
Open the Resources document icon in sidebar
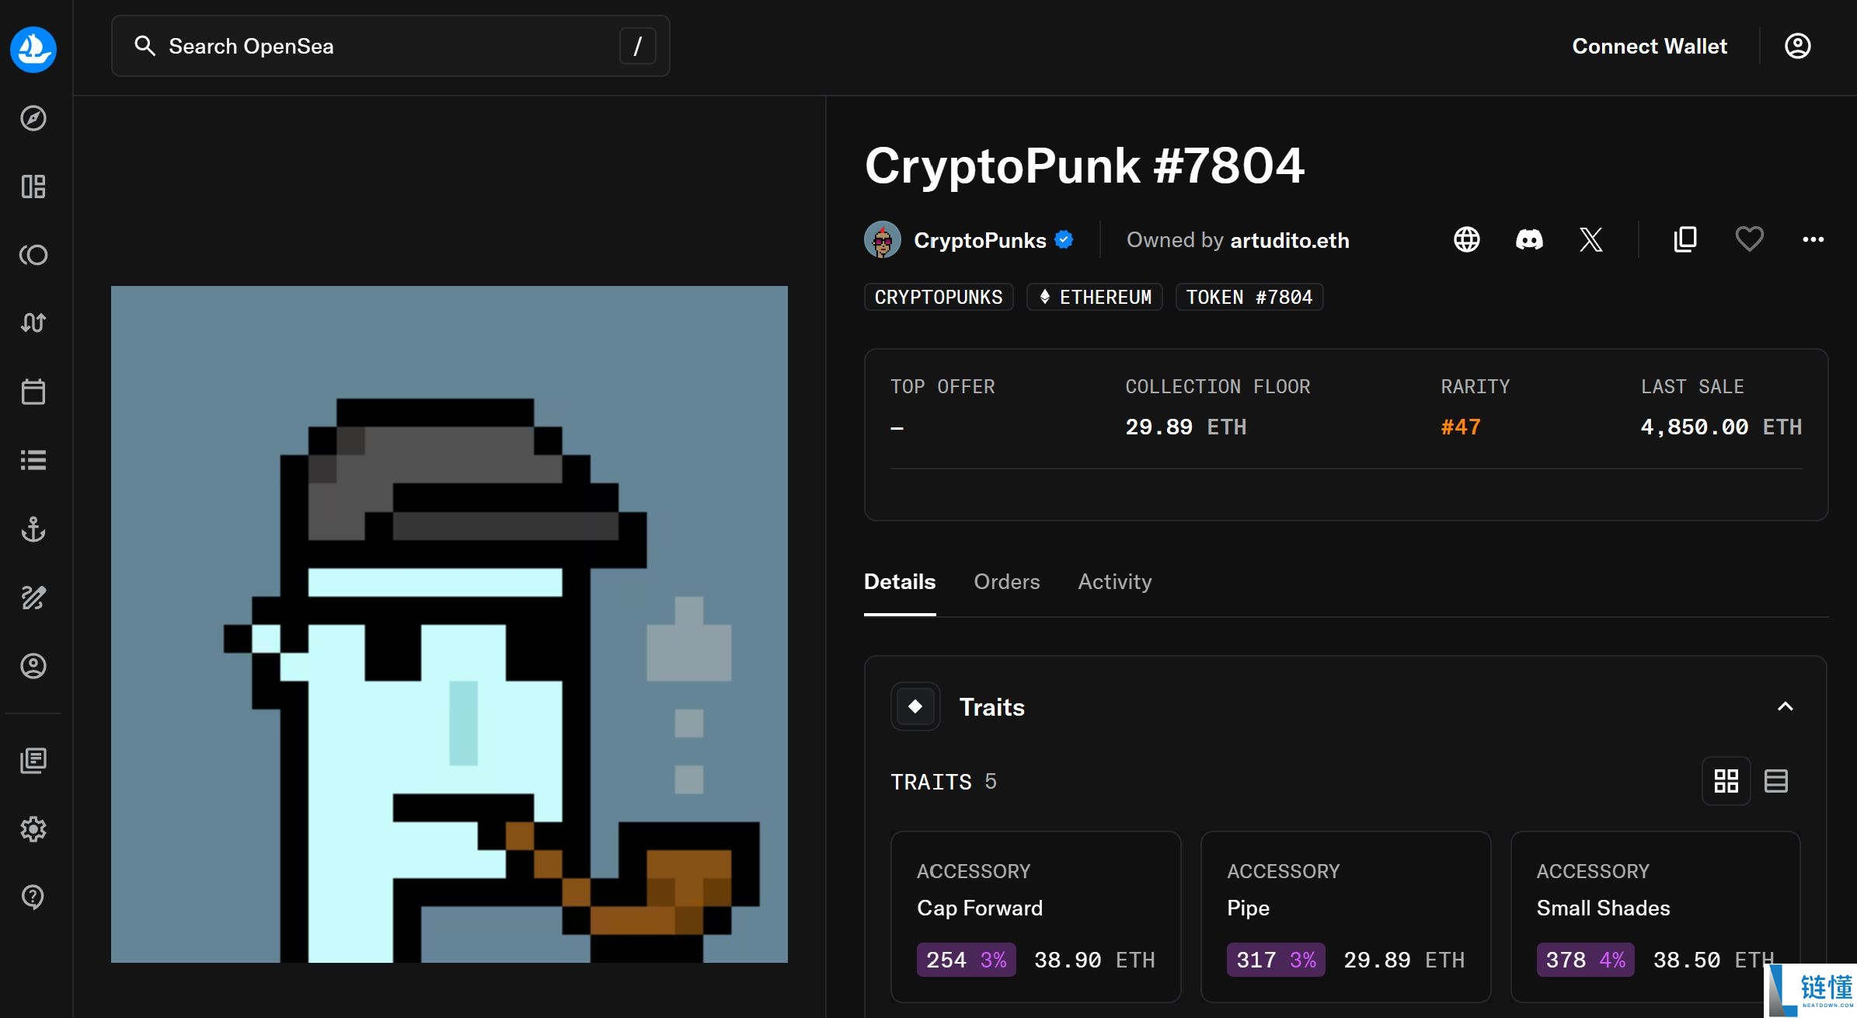tap(33, 761)
